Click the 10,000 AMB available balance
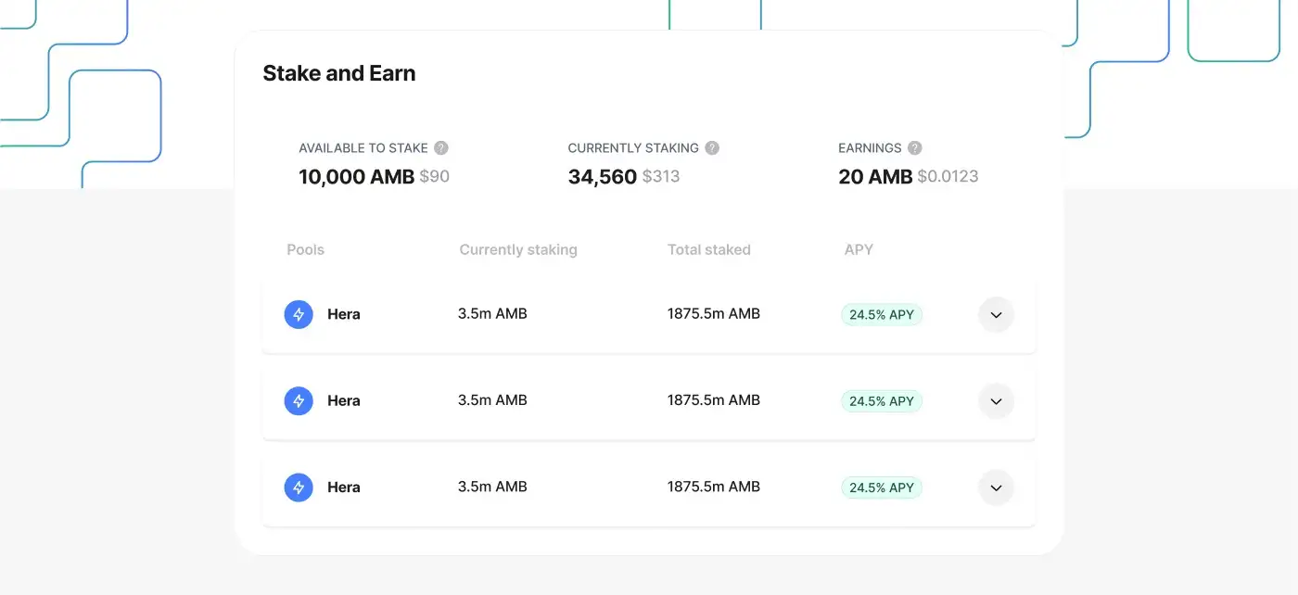 356,177
